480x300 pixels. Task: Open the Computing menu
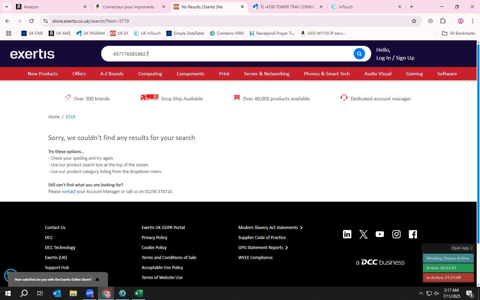[x=150, y=74]
